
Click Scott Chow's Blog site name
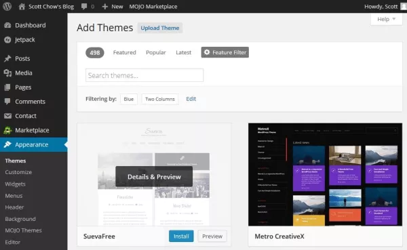[x=51, y=7]
